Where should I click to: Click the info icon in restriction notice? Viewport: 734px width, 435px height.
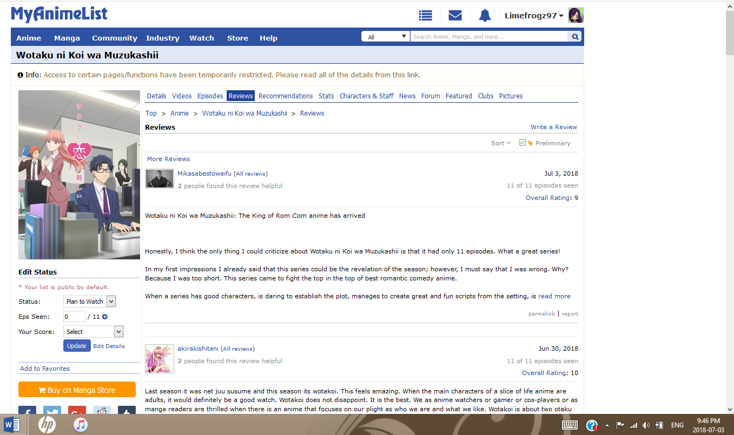[x=21, y=75]
